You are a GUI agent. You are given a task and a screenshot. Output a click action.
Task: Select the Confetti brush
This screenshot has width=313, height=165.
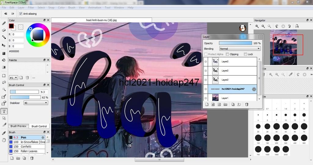point(27,147)
